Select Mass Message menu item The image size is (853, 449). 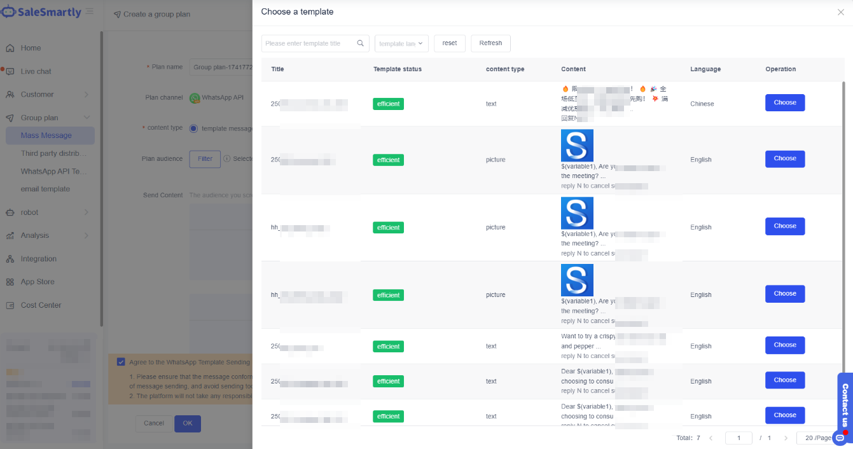46,135
